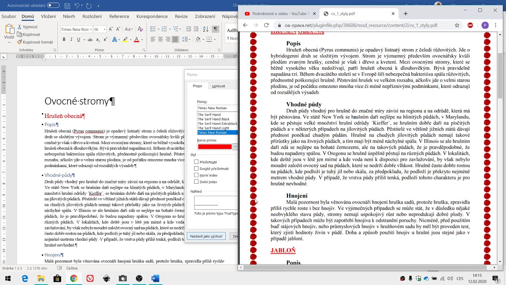Click the Nastavit jako výchozí button

[x=206, y=236]
